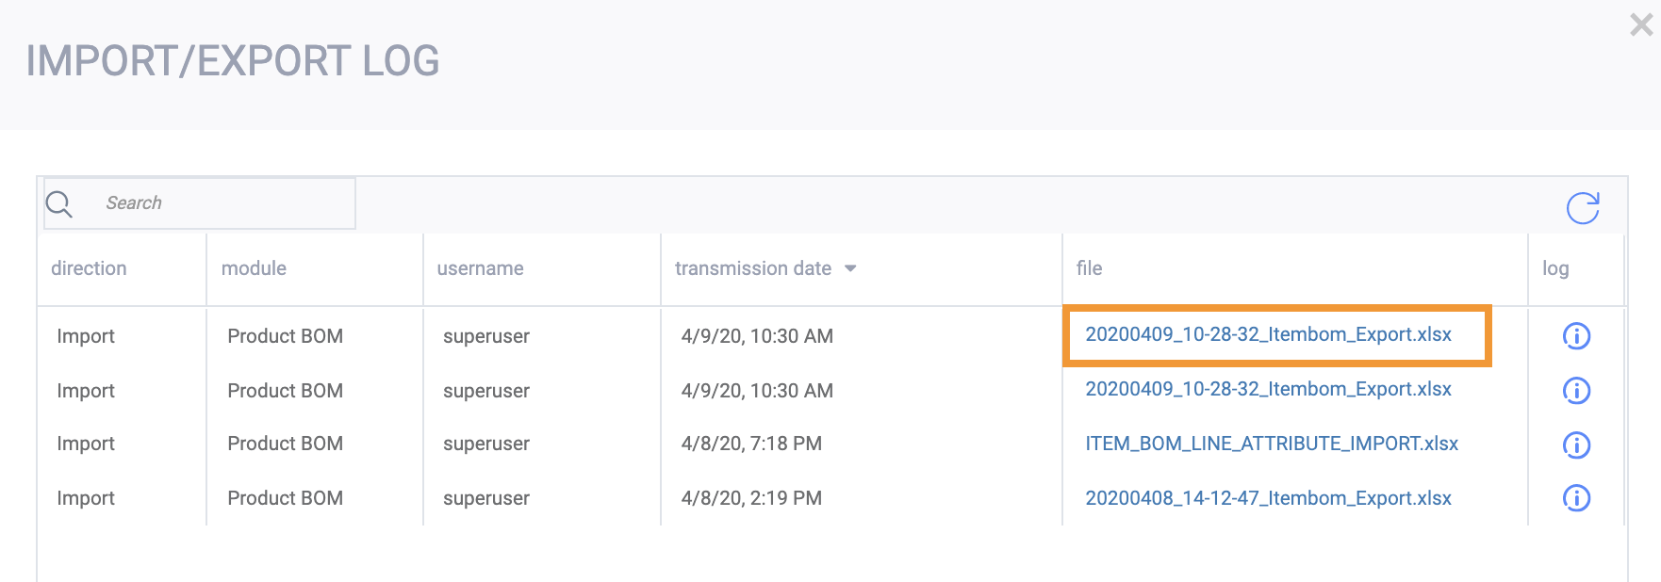Open the 20200408_14-12-47_Itembom_Export.xlsx link
Screen dimensions: 1661x582
pos(1268,498)
